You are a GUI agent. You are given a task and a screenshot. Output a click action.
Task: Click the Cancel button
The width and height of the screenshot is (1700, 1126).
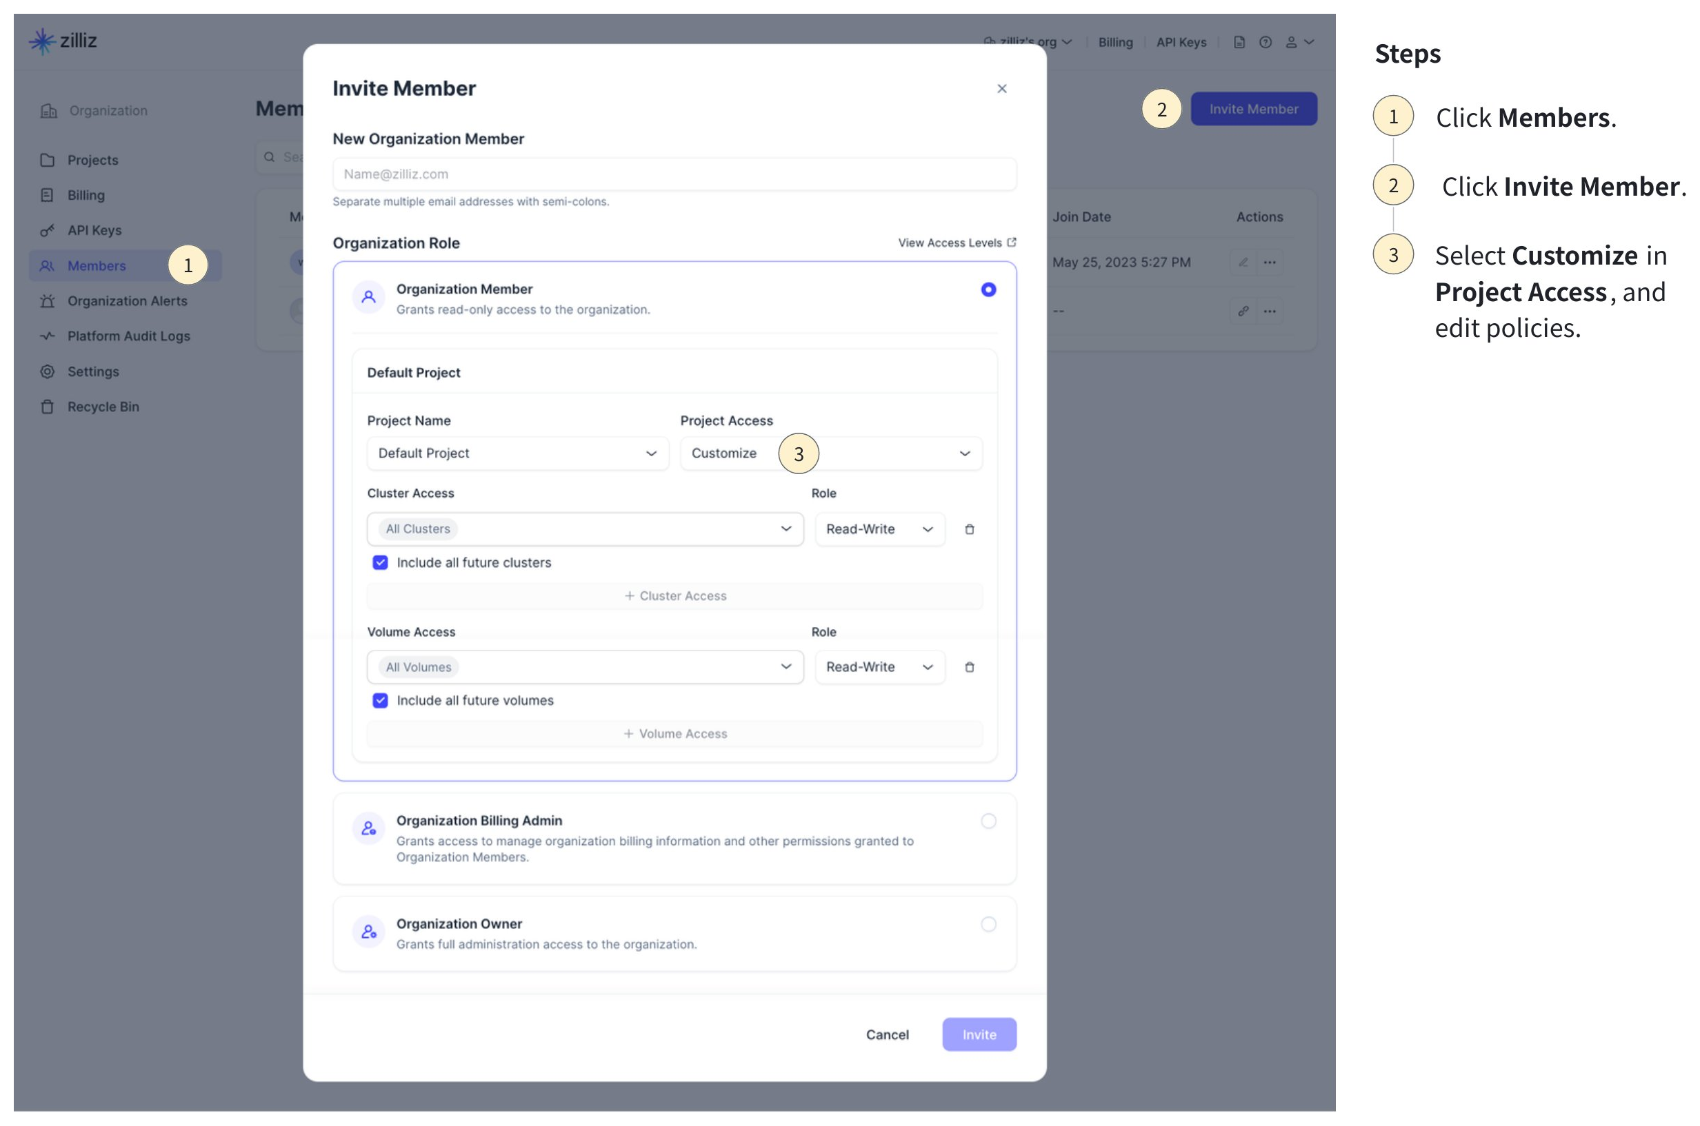click(x=887, y=1034)
